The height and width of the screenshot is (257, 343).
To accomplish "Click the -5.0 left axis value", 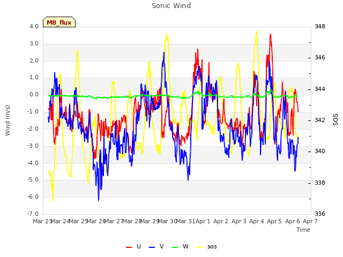I will pyautogui.click(x=33, y=180).
